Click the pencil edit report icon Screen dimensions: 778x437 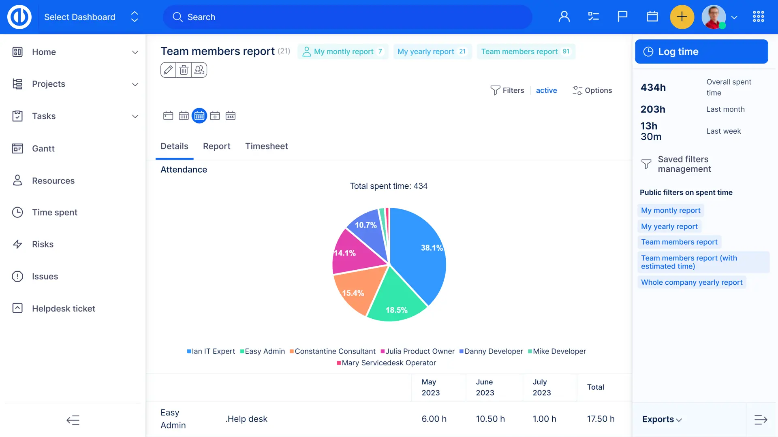coord(168,70)
